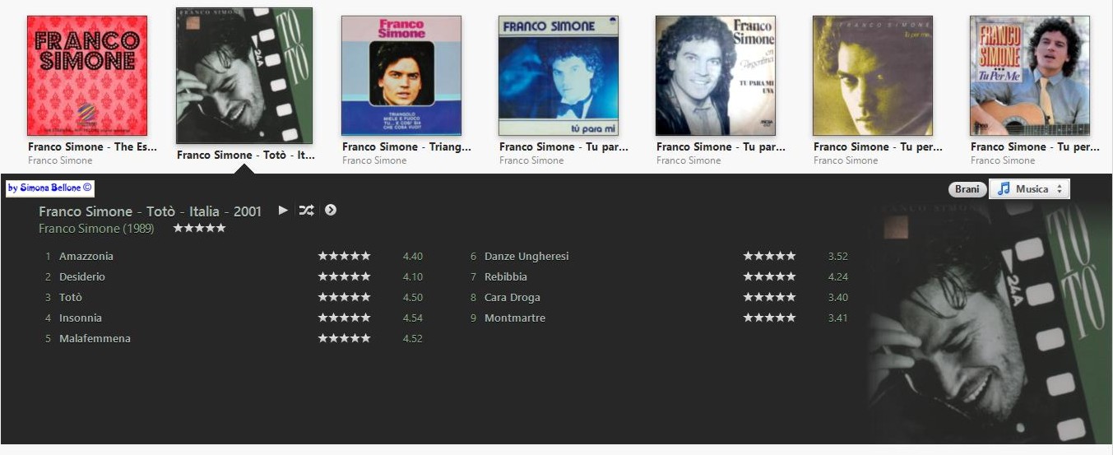Shuffle the Totò album tracks
This screenshot has height=455, width=1113.
click(306, 210)
